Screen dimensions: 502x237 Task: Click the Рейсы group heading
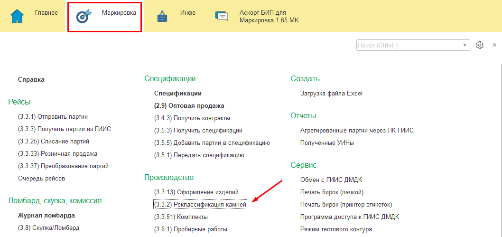tap(19, 102)
